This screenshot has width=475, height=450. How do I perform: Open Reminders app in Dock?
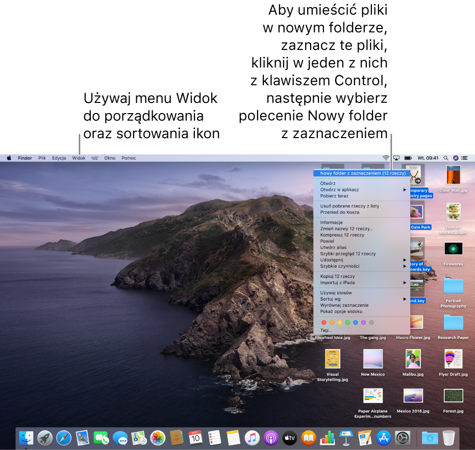tap(214, 438)
